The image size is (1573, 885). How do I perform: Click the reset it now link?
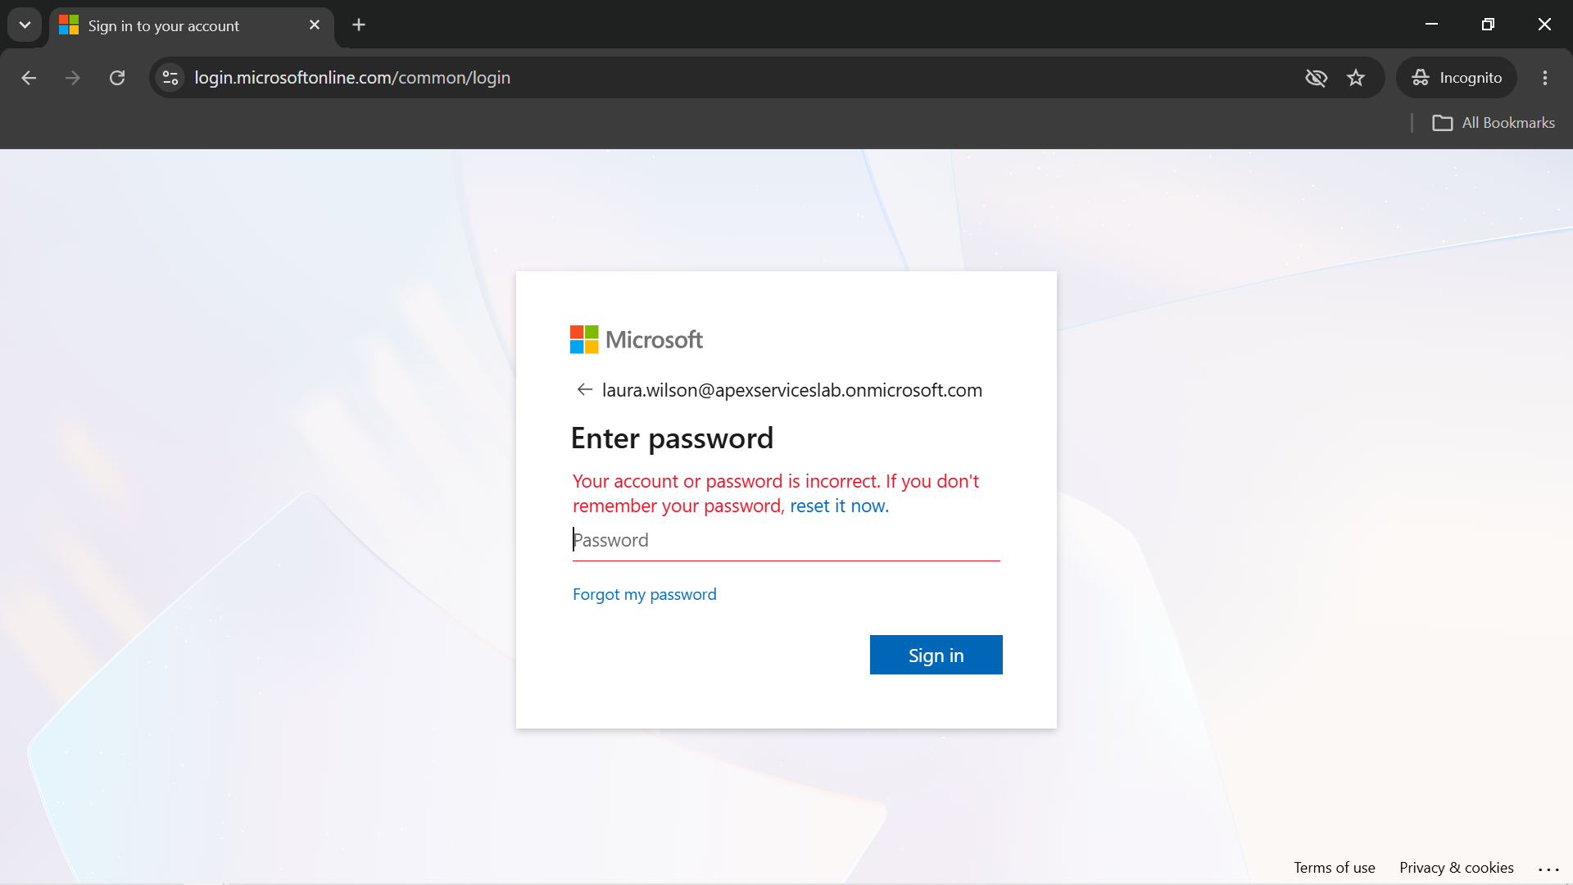[x=839, y=506]
